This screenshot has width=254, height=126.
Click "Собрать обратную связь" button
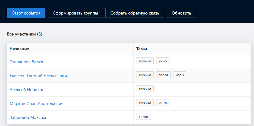135,13
